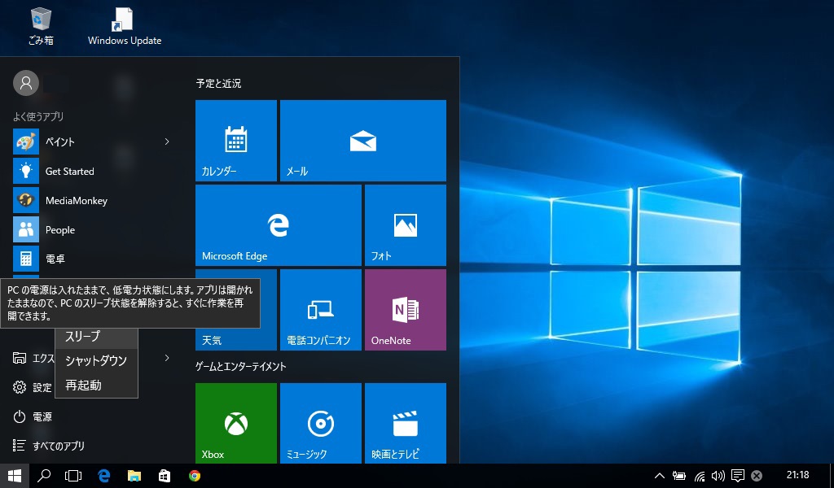Open the 映画とテレビ tile
The height and width of the screenshot is (488, 834).
point(406,423)
